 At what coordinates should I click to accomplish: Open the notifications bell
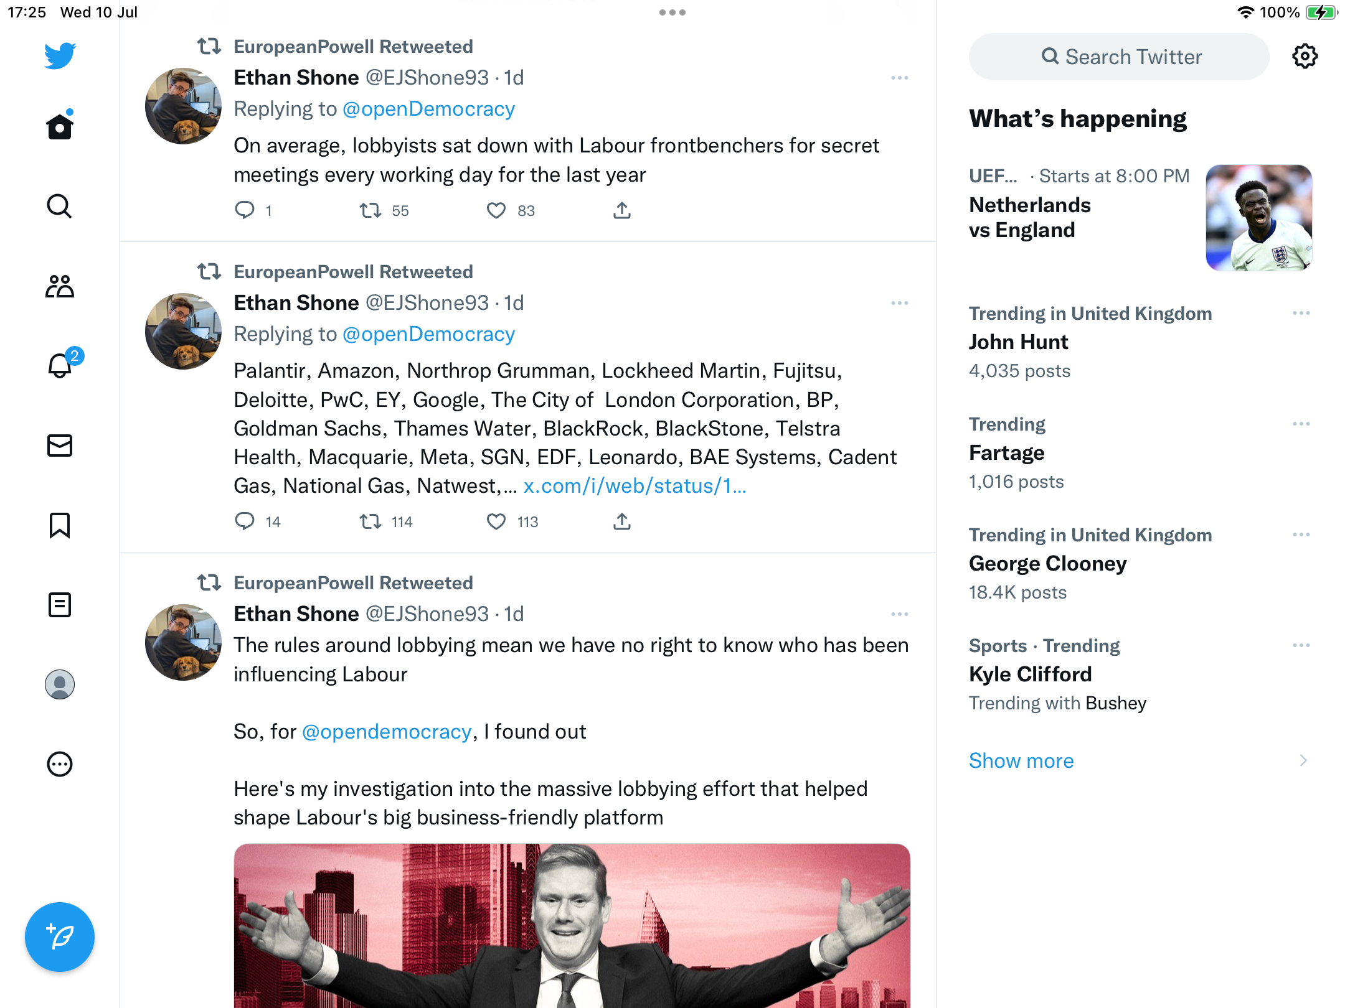(60, 366)
